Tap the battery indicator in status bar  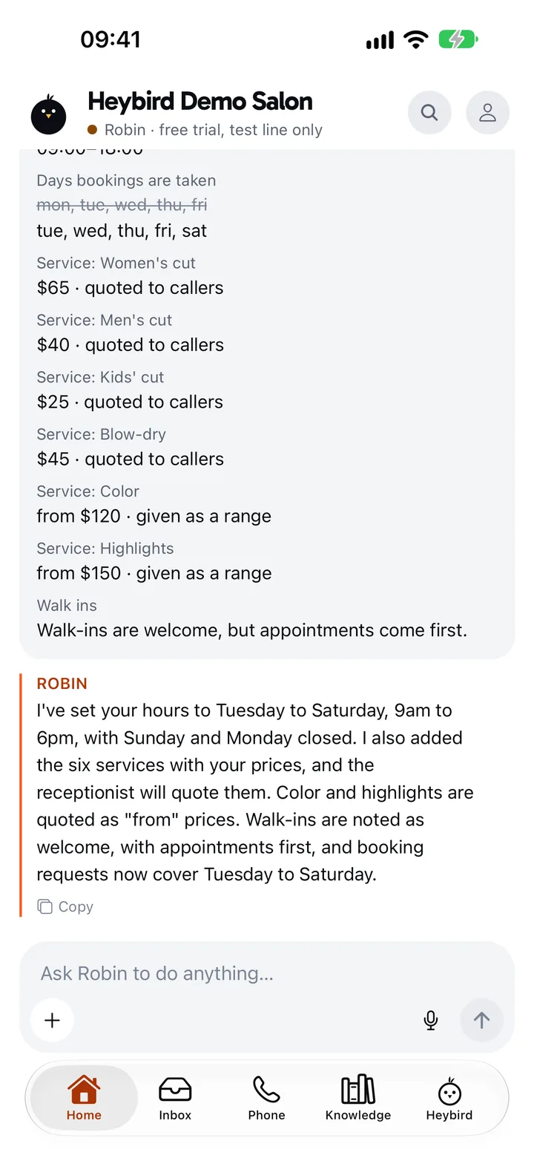coord(458,39)
